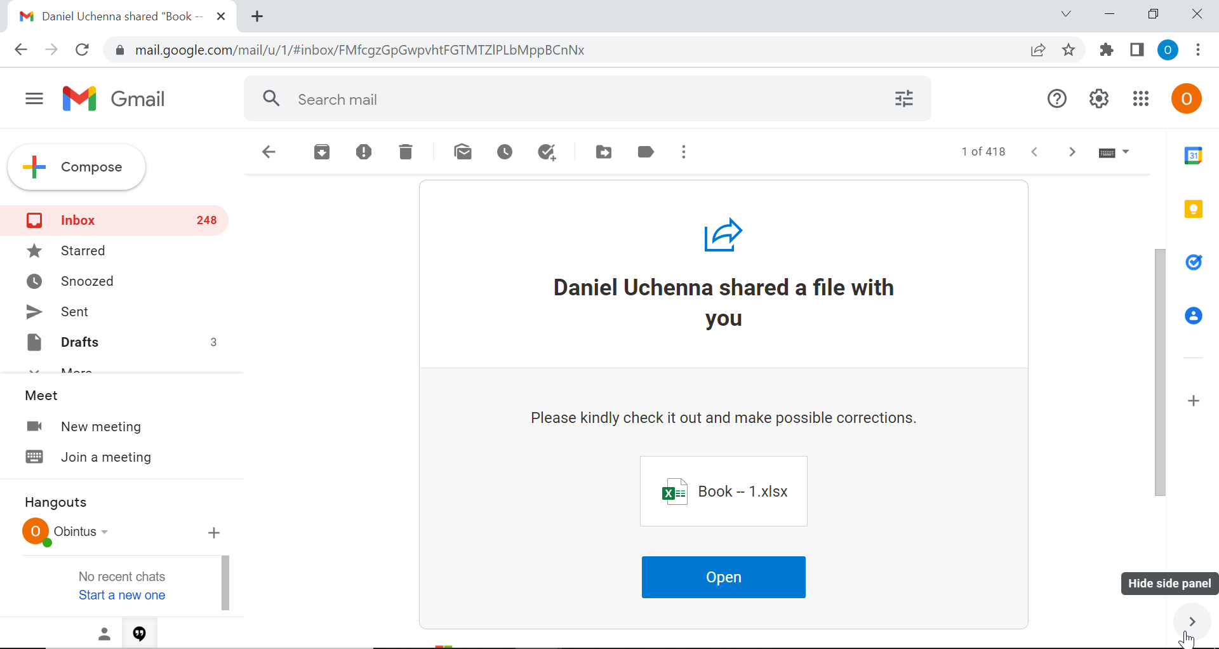This screenshot has height=649, width=1219.
Task: Archive this email with the archive icon
Action: tap(322, 152)
